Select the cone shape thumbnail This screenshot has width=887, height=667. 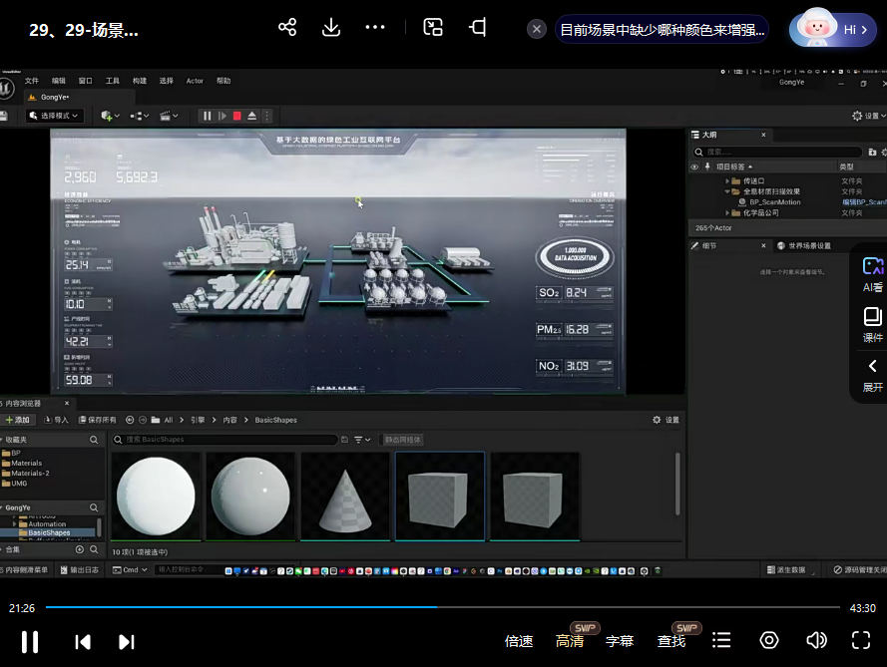(345, 496)
